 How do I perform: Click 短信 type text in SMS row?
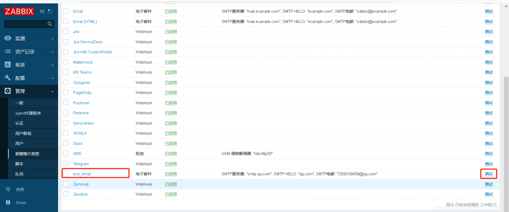coord(140,154)
